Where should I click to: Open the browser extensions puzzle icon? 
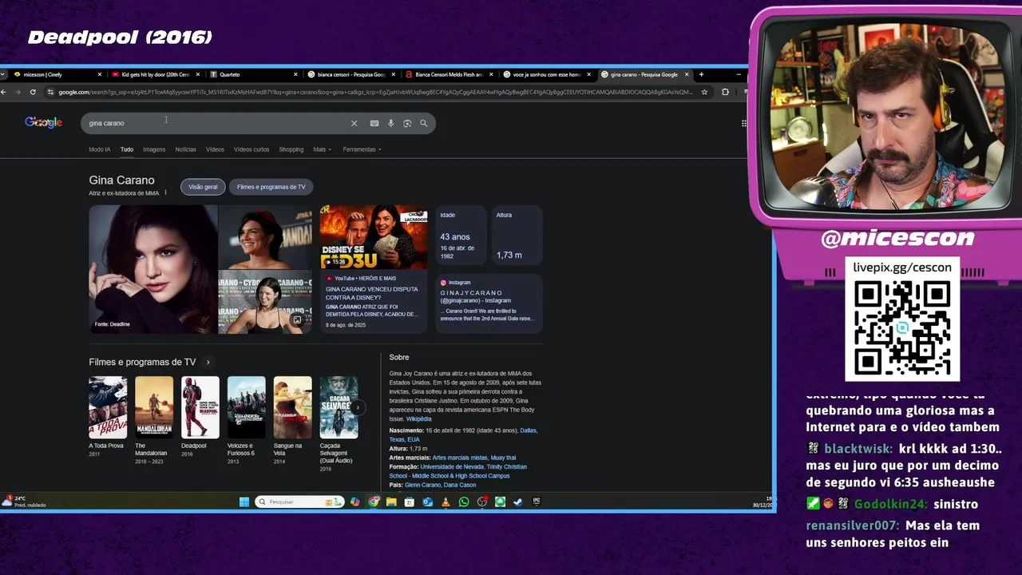(725, 92)
